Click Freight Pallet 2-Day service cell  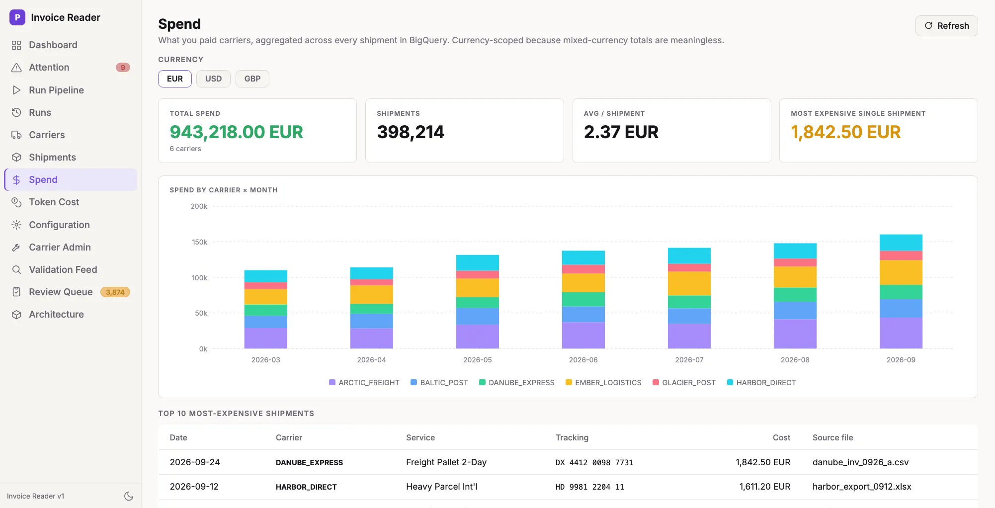[x=446, y=462]
